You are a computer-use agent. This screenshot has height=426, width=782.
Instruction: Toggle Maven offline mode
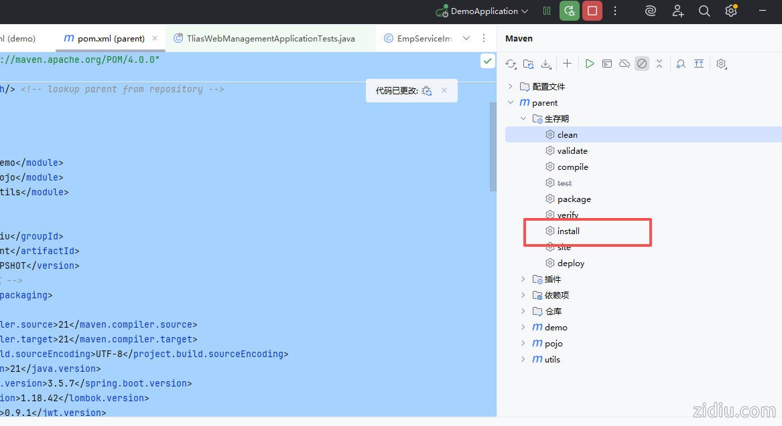point(625,64)
